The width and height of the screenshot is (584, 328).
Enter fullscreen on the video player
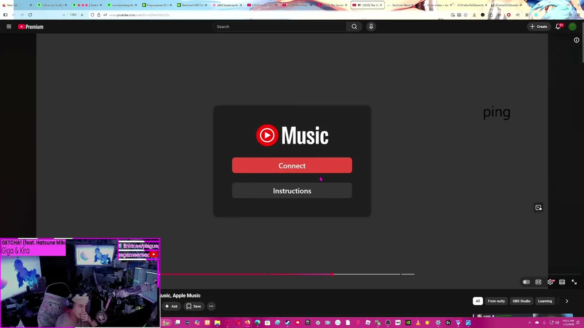(x=574, y=282)
